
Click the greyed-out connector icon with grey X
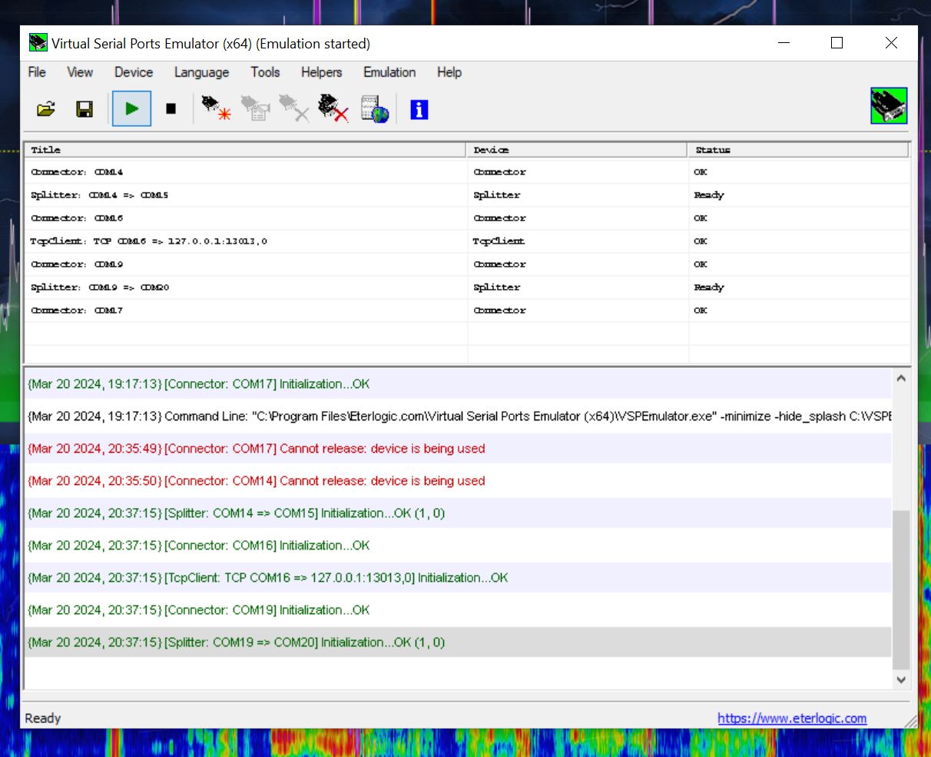point(294,109)
